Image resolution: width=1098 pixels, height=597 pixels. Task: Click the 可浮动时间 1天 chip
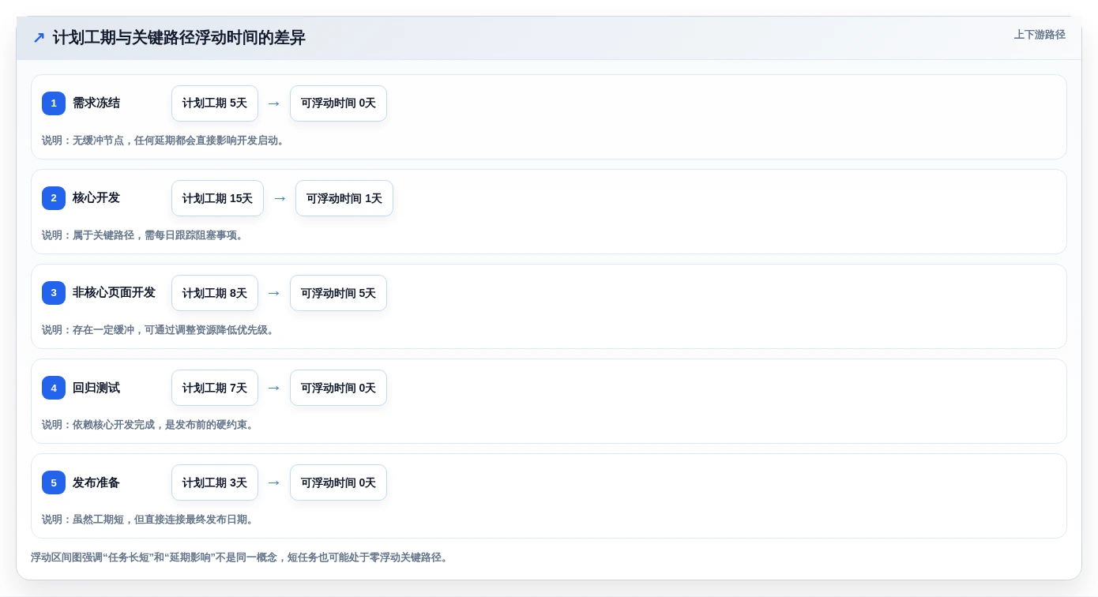point(344,198)
